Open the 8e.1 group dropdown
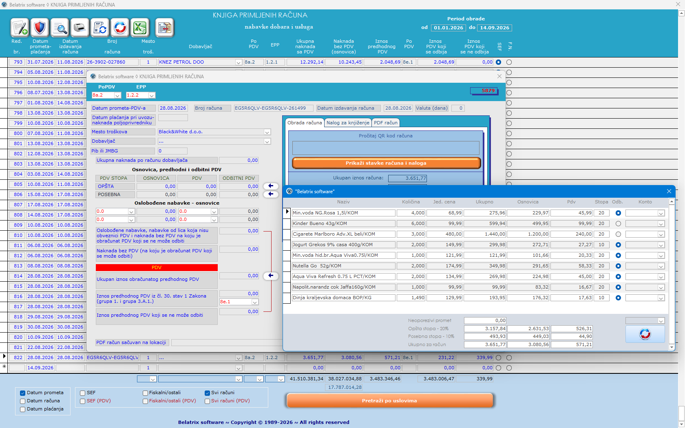Image resolution: width=685 pixels, height=428 pixels. (255, 302)
